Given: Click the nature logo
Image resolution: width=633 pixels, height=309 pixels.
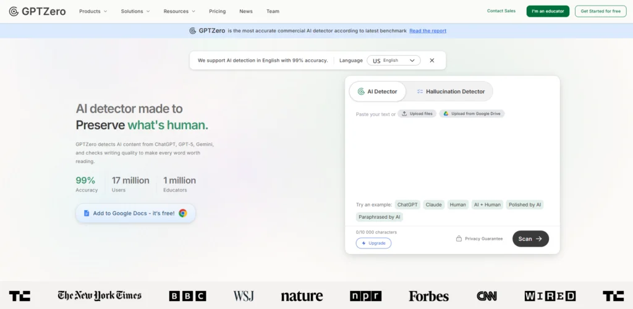Looking at the screenshot, I should [302, 296].
